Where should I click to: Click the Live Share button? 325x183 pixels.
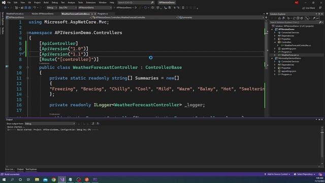point(308,8)
